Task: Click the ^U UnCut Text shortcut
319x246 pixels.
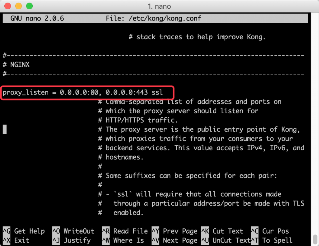Action: tap(226, 240)
